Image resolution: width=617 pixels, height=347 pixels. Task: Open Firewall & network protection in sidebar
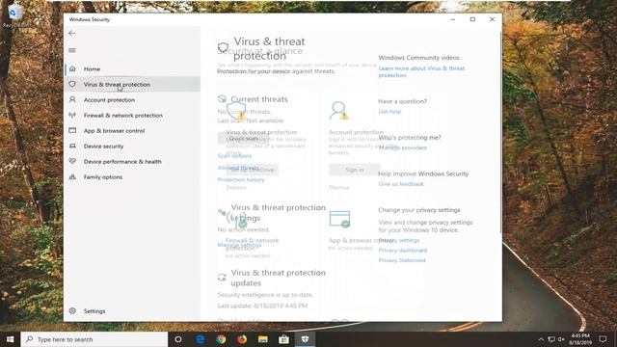pos(132,116)
